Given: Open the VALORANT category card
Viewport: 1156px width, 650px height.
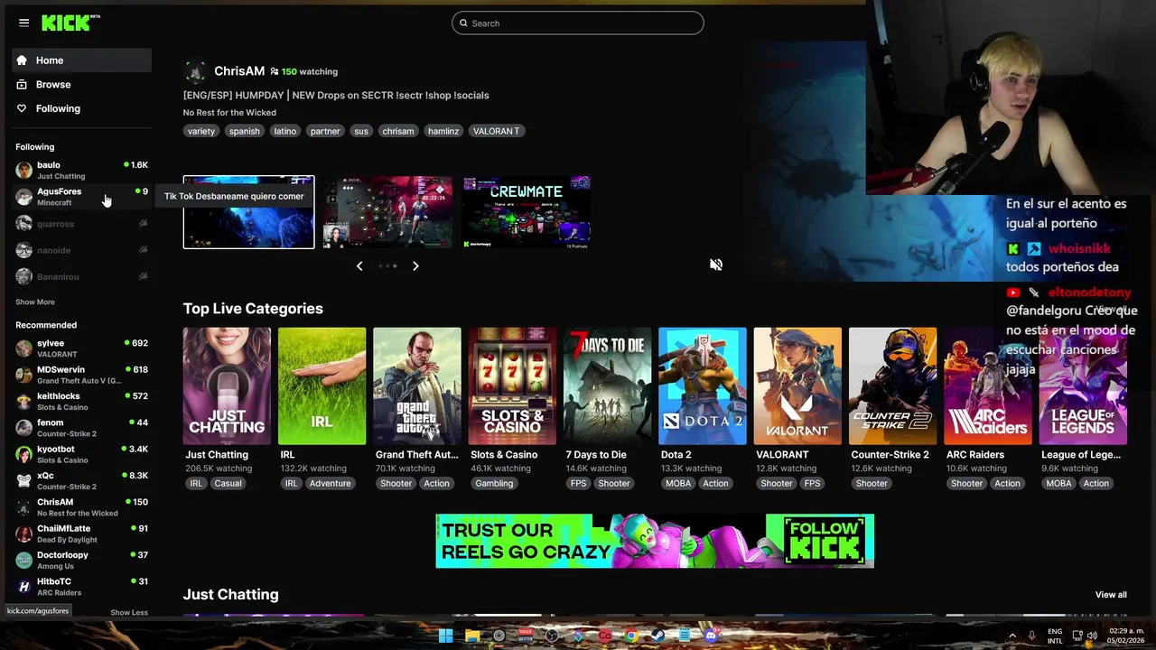Looking at the screenshot, I should pos(797,386).
